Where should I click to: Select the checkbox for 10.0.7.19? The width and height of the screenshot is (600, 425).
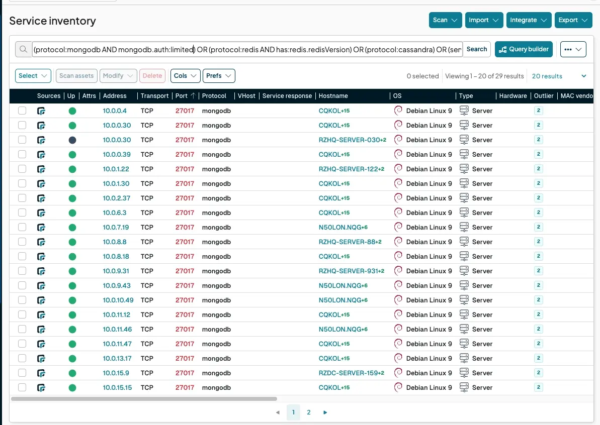[x=22, y=227]
